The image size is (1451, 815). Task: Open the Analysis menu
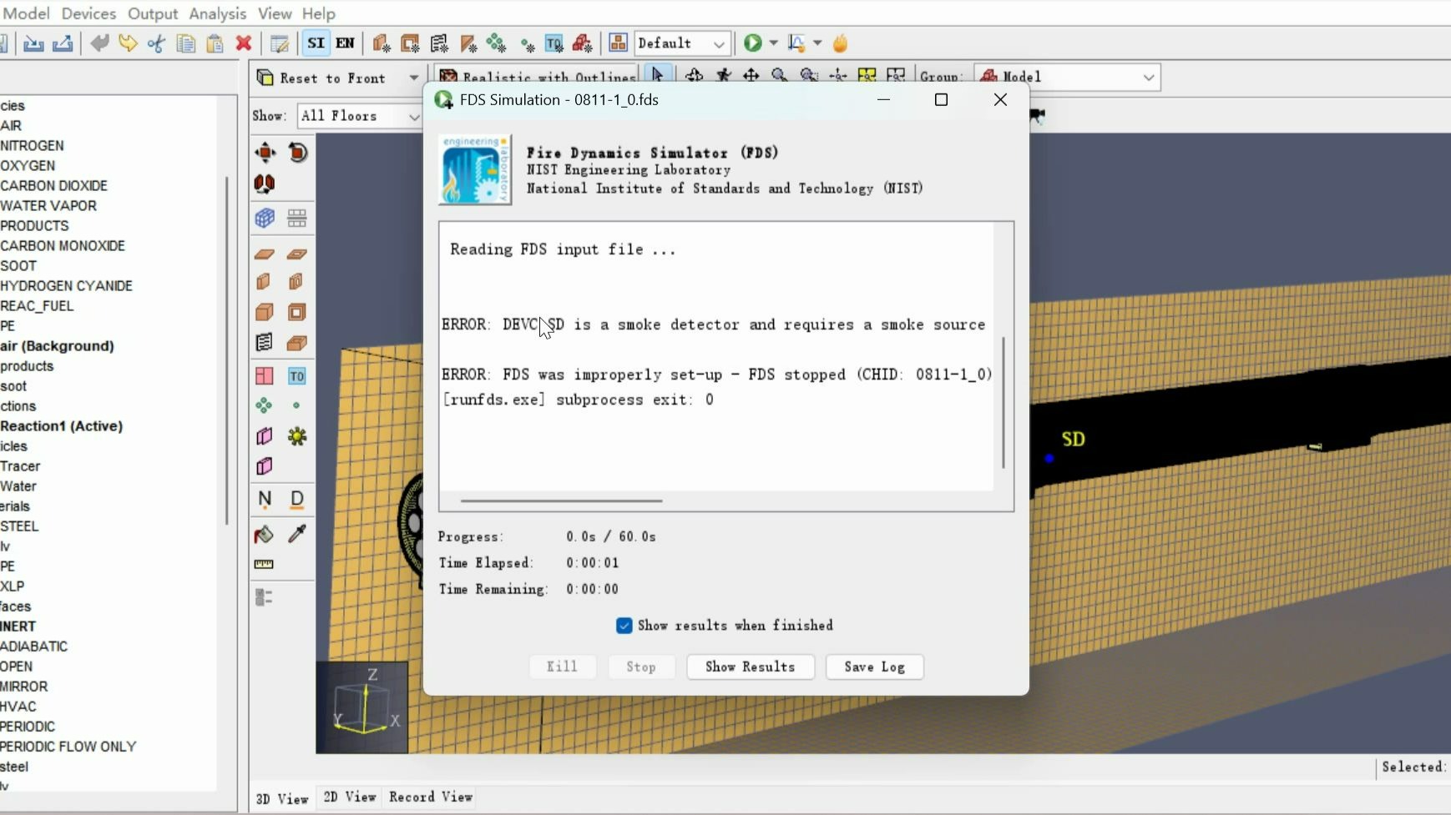pos(218,13)
